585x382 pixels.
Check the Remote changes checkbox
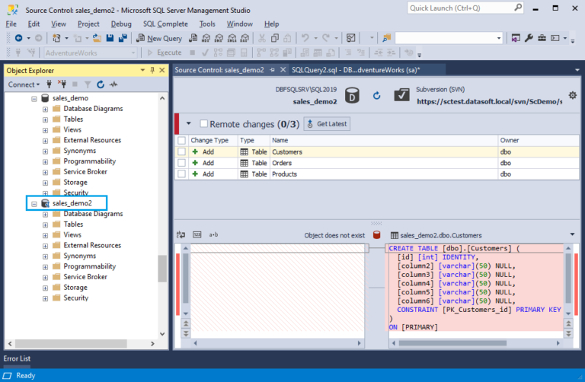(x=203, y=123)
